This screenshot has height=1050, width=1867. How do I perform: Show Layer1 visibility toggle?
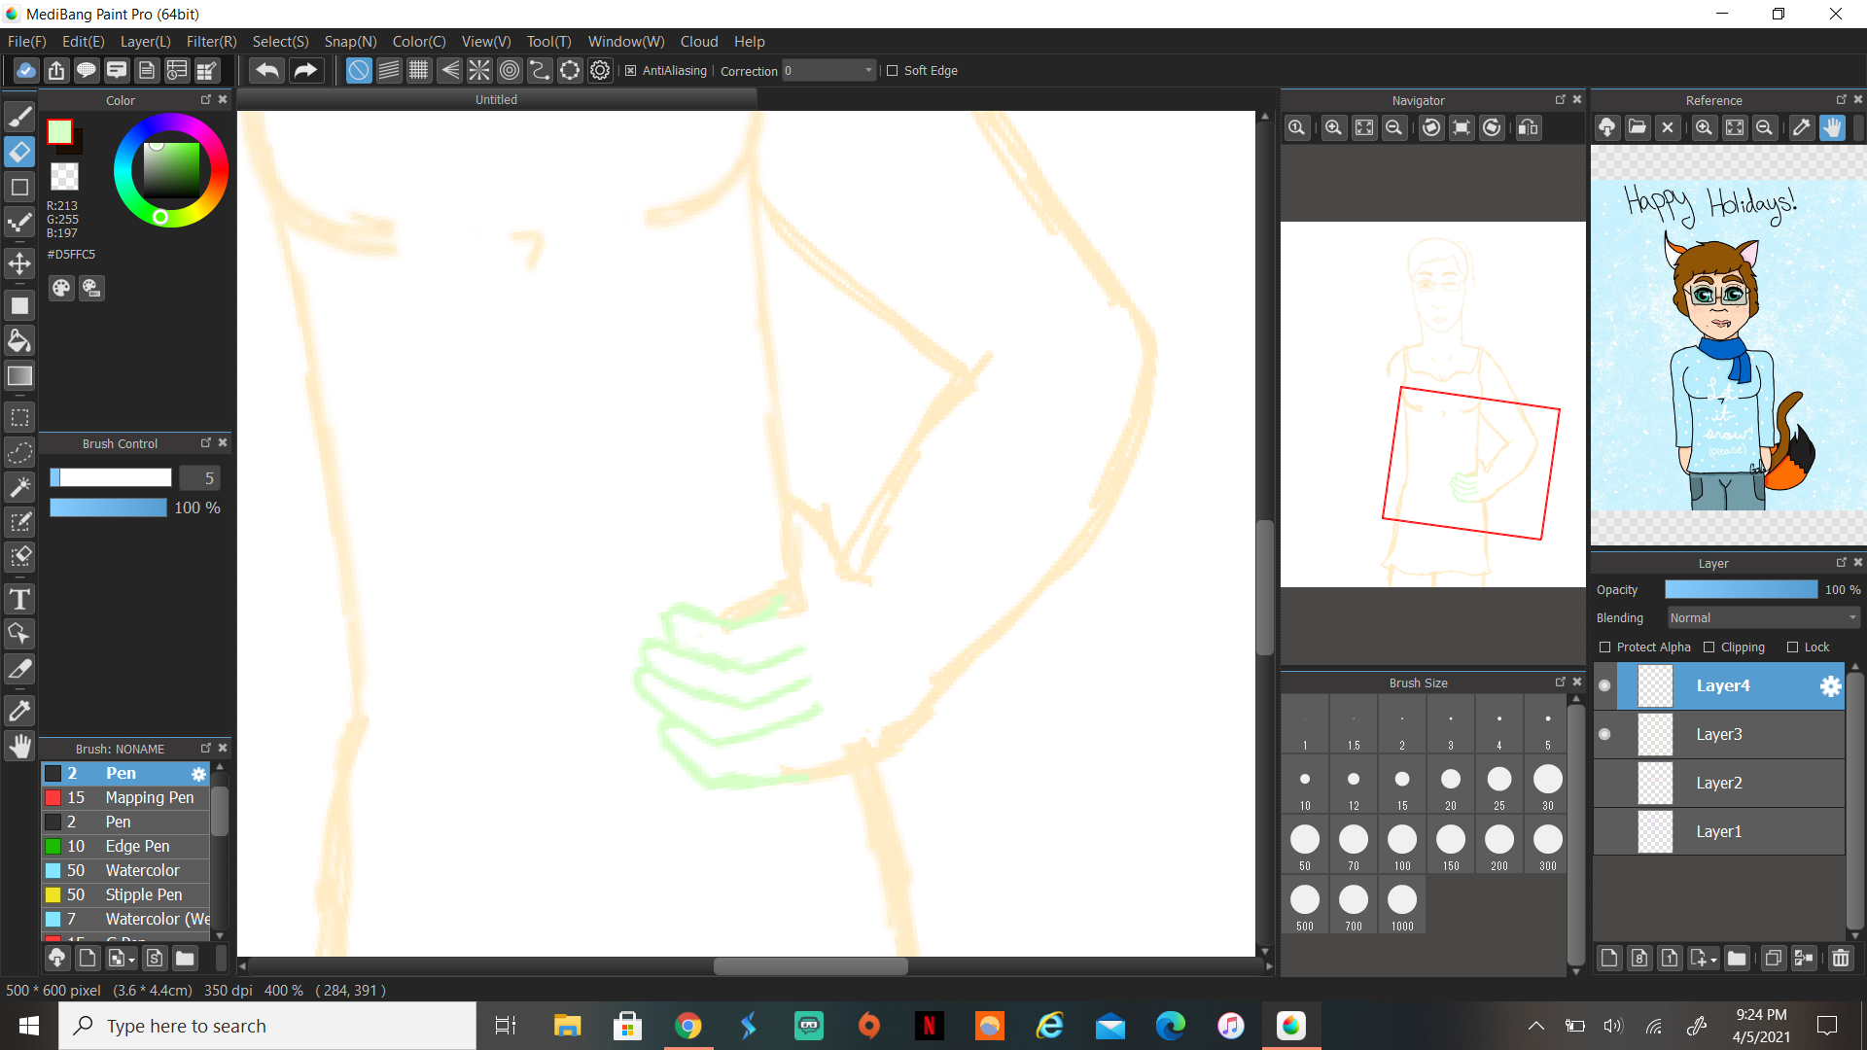(x=1604, y=832)
